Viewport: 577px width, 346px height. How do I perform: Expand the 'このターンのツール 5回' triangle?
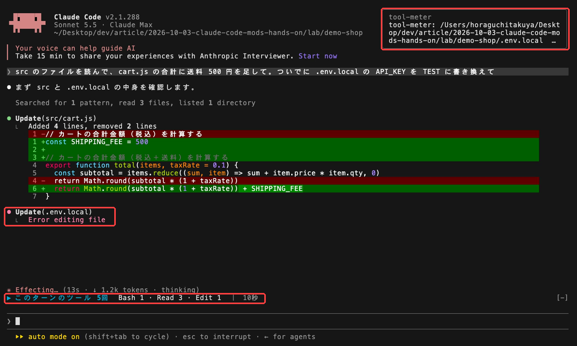9,298
